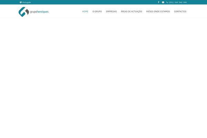Image resolution: width=207 pixels, height=138 pixels.
Task: Open the CONTACTOS menu item
Action: pos(180,11)
